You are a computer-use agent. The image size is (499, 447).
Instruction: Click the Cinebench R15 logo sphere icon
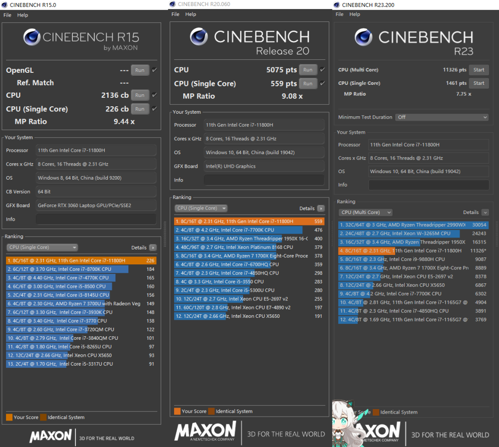pos(32,37)
